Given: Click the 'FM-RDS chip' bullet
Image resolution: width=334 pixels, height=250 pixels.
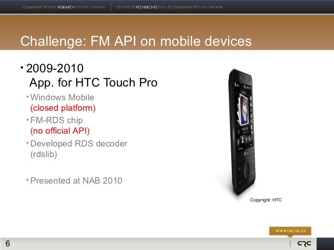Looking at the screenshot, I should pos(56,120).
